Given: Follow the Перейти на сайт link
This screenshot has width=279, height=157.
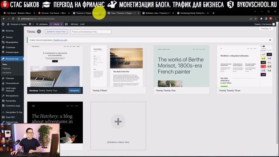Looking at the screenshot, I should [x=60, y=40].
